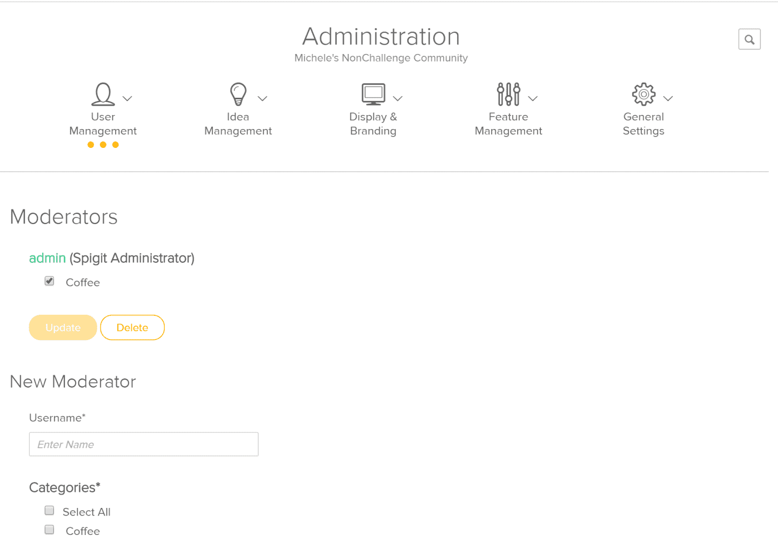This screenshot has height=549, width=778.
Task: Click the Moderators heading
Action: tap(64, 217)
